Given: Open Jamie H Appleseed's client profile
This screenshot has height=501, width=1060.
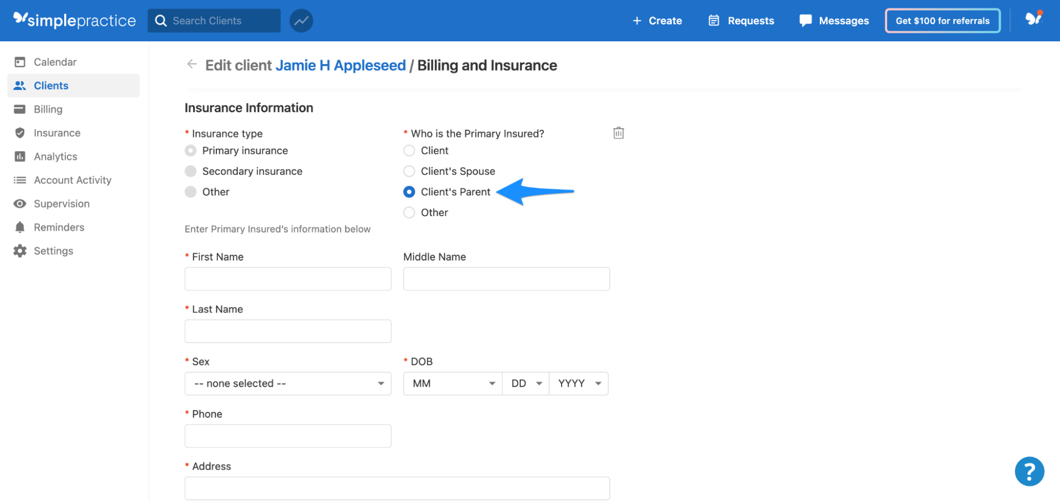Looking at the screenshot, I should (341, 65).
